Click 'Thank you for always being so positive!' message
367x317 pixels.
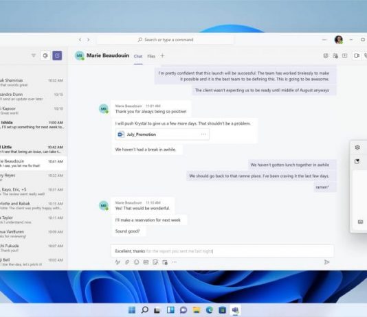coord(151,112)
